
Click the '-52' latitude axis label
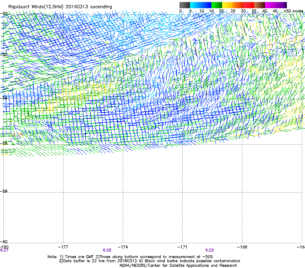pos(4,55)
